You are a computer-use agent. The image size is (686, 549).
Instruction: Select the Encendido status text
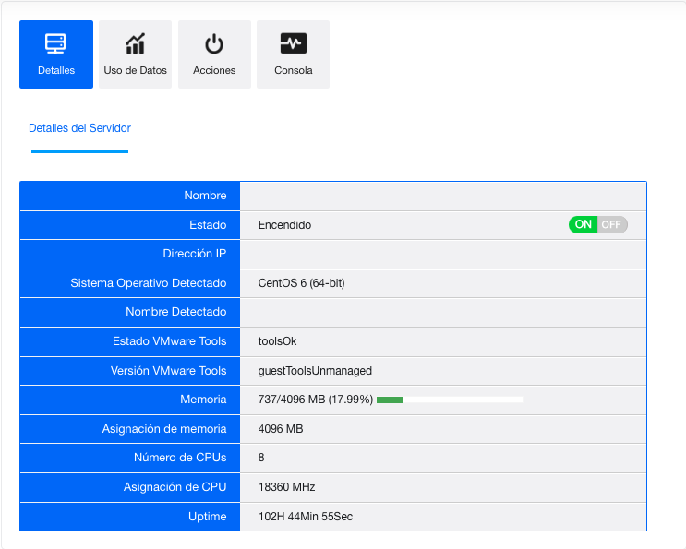tap(284, 225)
